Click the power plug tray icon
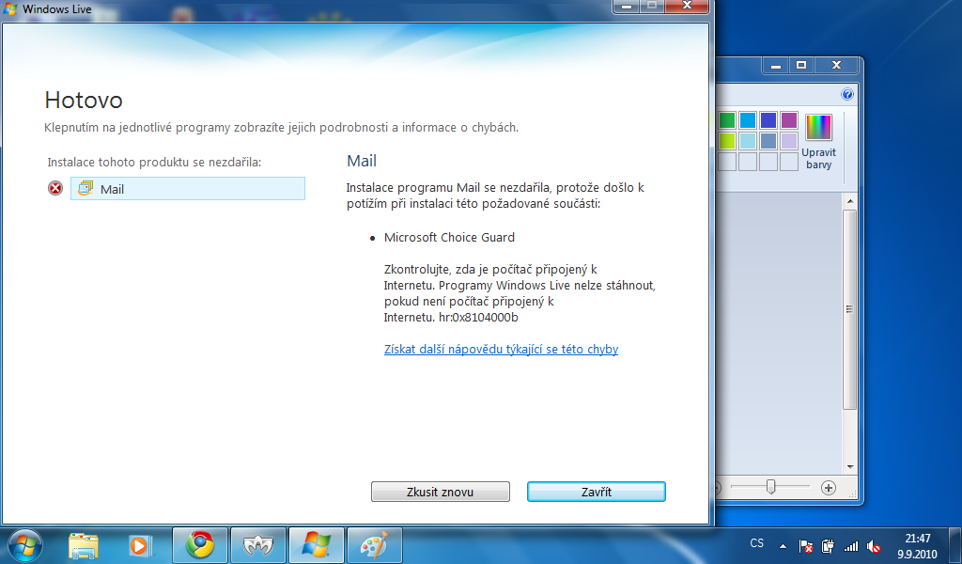The image size is (962, 564). (828, 545)
